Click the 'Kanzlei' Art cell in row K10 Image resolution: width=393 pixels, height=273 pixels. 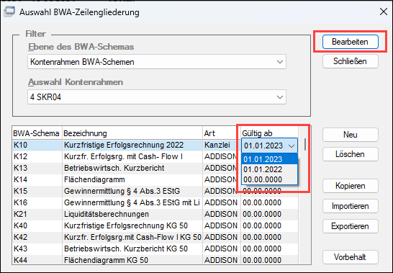222,145
